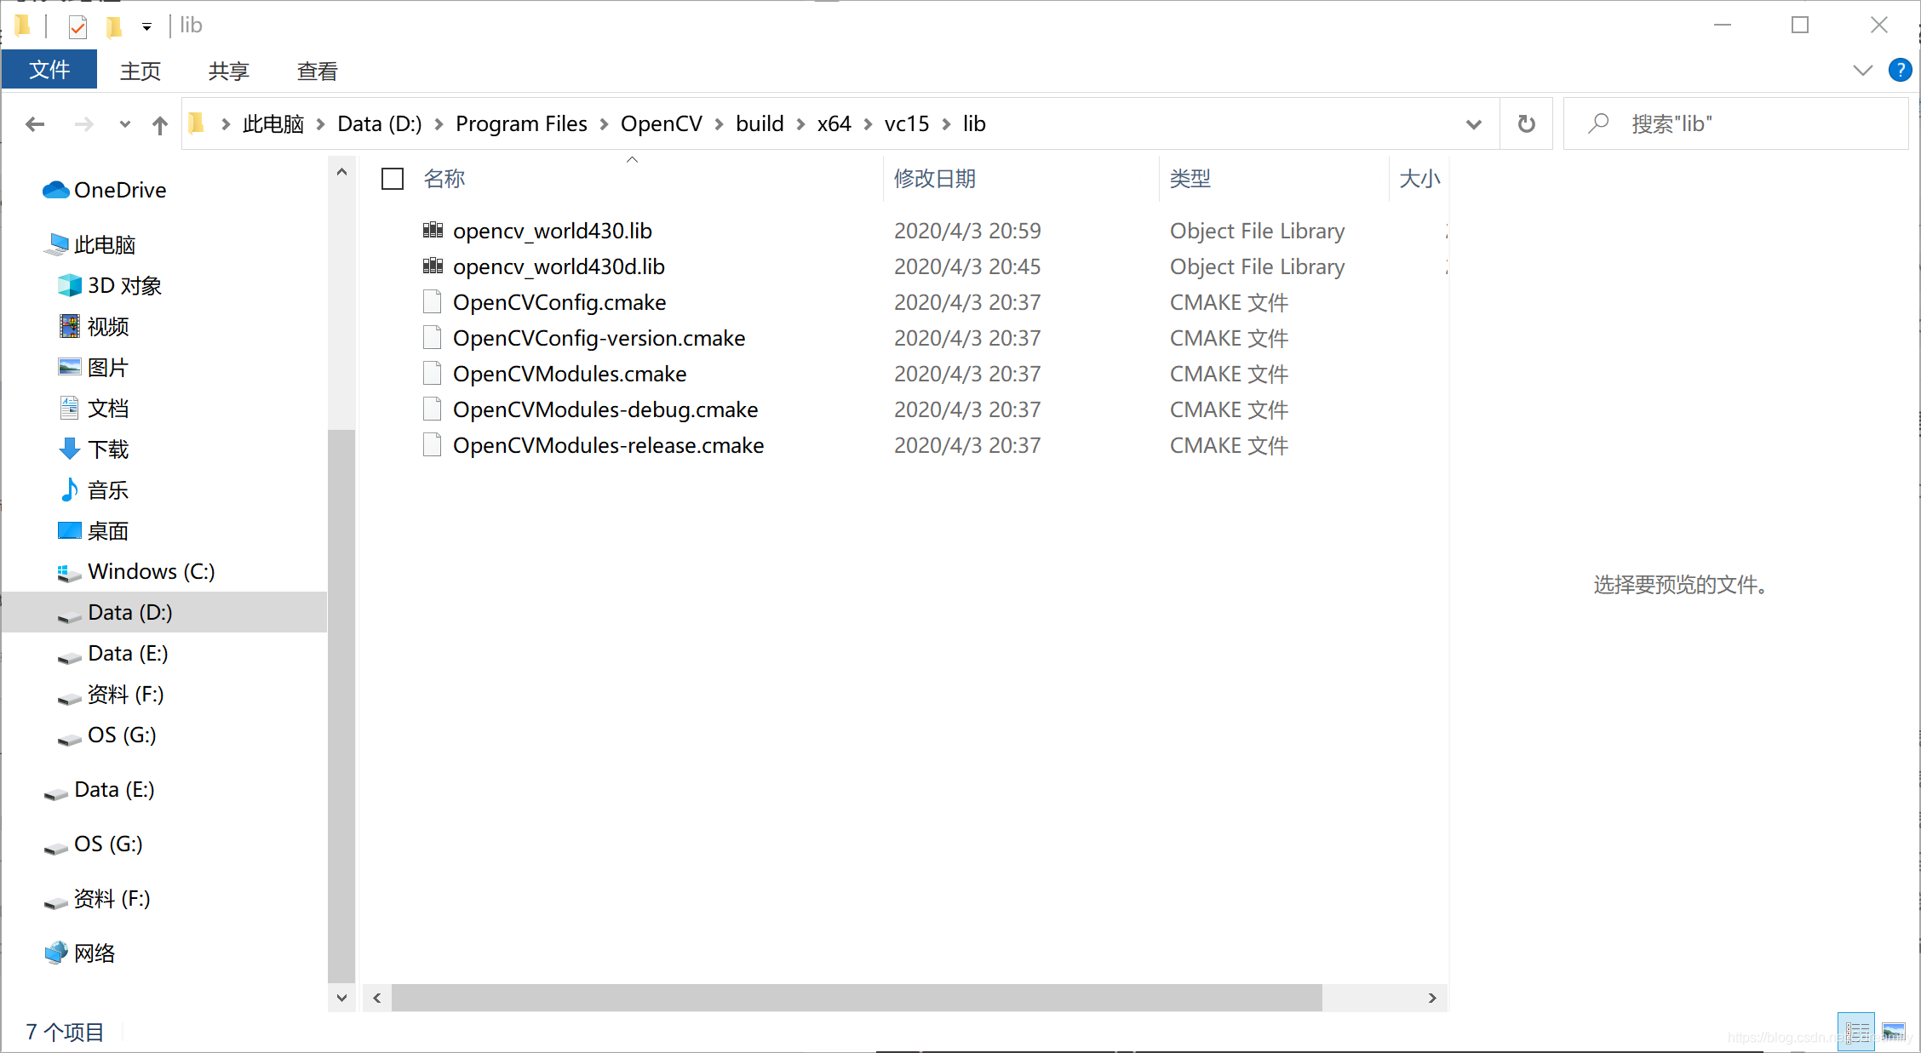Select the opencv_world430.lib file icon
This screenshot has height=1053, width=1921.
[433, 230]
